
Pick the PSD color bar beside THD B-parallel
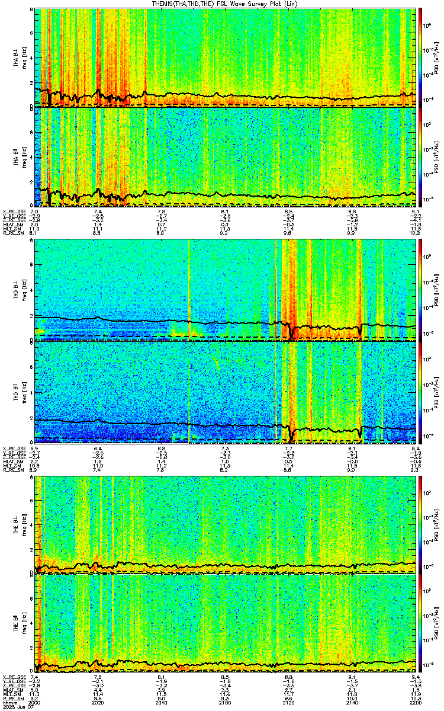point(421,392)
